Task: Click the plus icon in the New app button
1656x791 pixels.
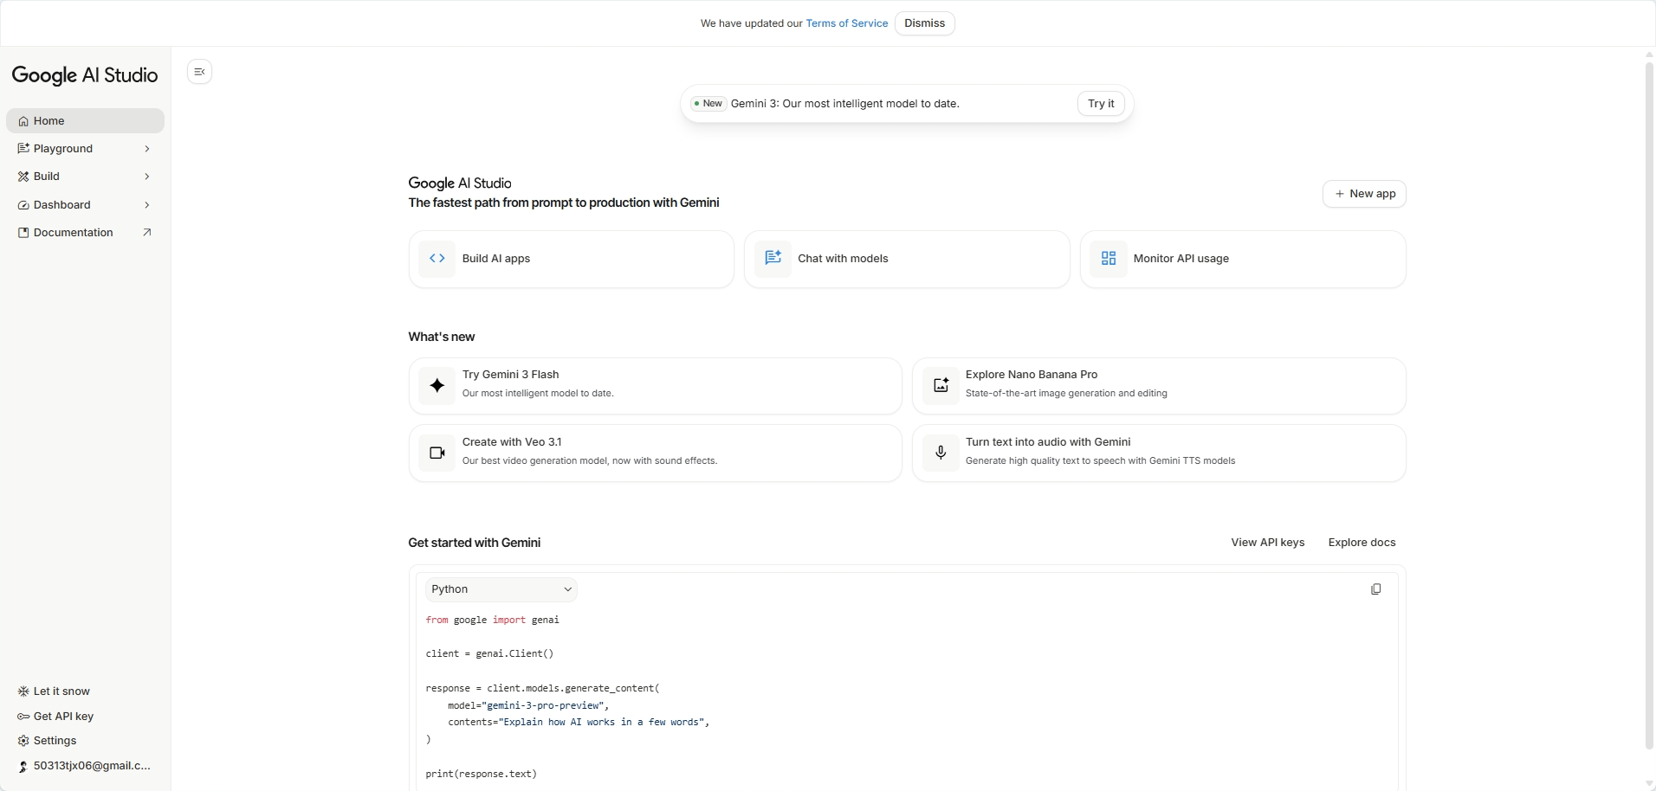Action: [x=1340, y=194]
